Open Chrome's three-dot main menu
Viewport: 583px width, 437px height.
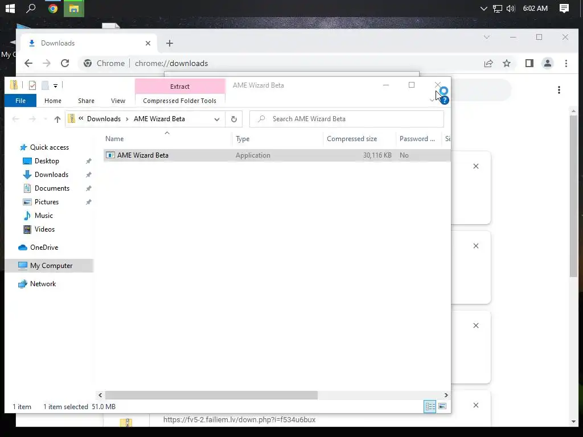point(566,64)
